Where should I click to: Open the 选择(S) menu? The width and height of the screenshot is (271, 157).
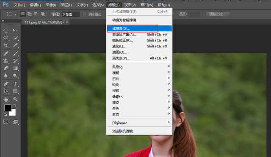tap(98, 5)
